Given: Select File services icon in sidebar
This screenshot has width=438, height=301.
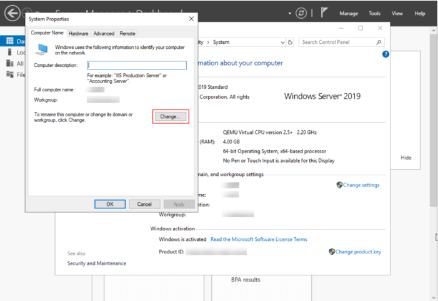Looking at the screenshot, I should pyautogui.click(x=10, y=74).
